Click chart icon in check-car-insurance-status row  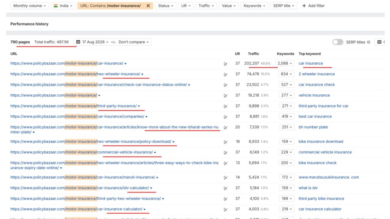[x=225, y=85]
